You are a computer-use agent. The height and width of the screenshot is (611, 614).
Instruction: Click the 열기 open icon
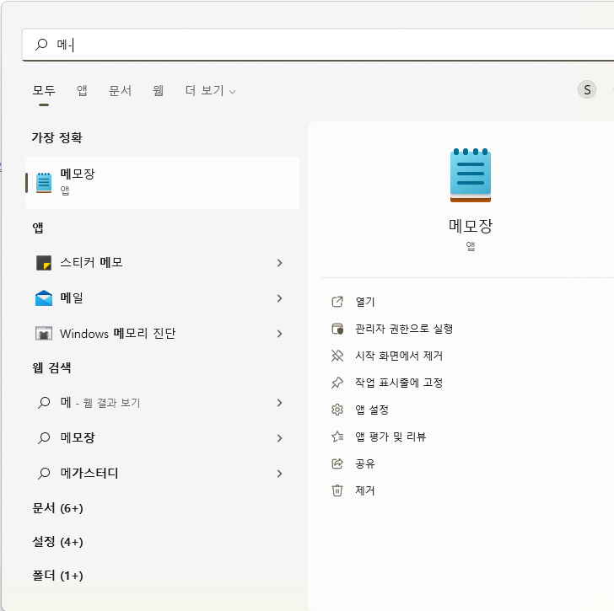pyautogui.click(x=337, y=302)
